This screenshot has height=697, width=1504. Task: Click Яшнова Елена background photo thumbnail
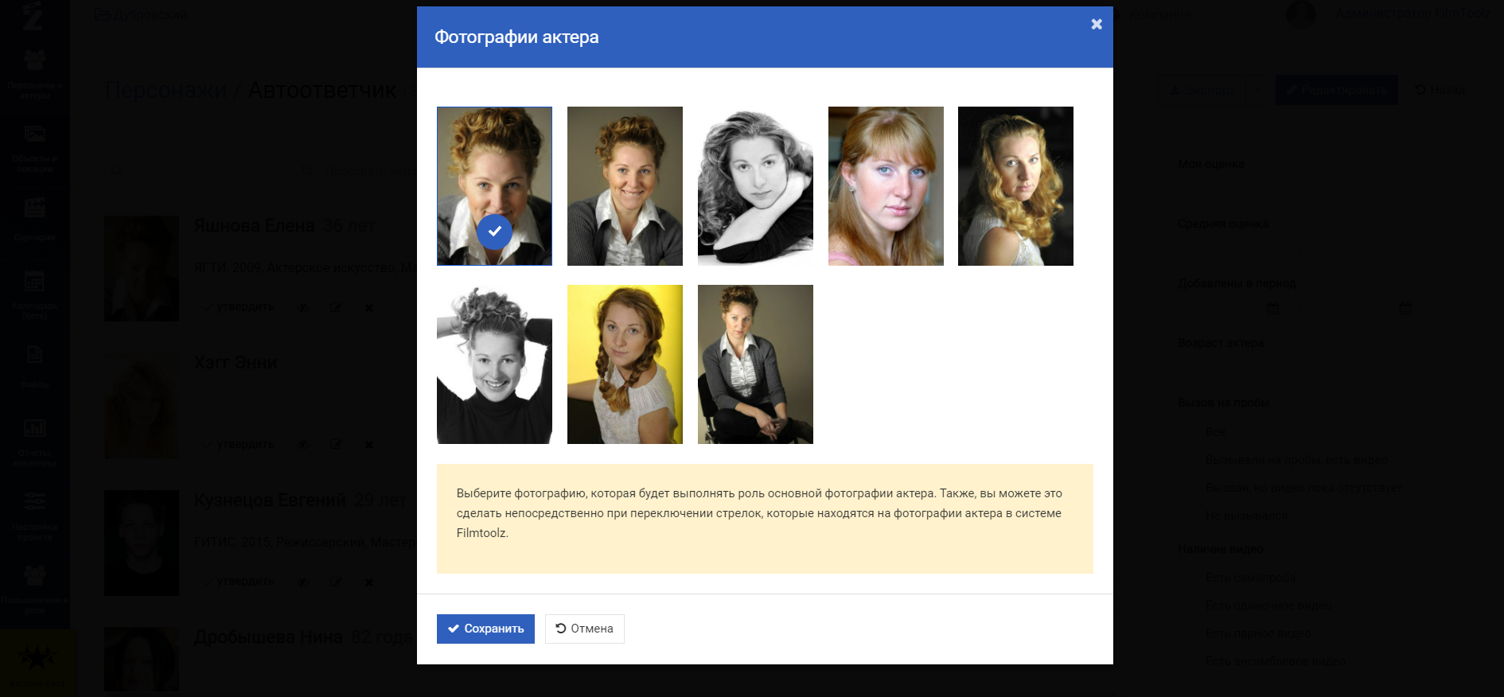[x=142, y=268]
